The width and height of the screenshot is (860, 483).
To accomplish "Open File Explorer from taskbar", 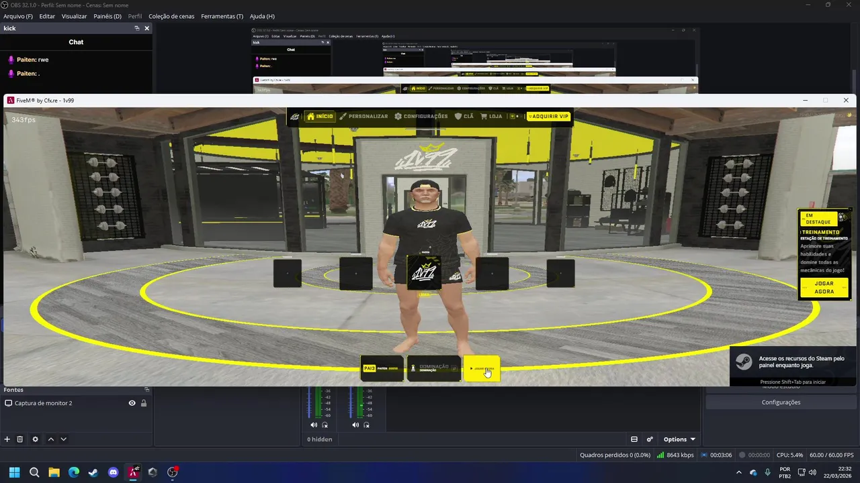I will pos(54,472).
